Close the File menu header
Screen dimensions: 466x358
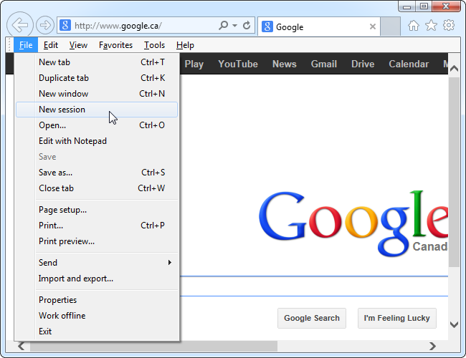26,45
